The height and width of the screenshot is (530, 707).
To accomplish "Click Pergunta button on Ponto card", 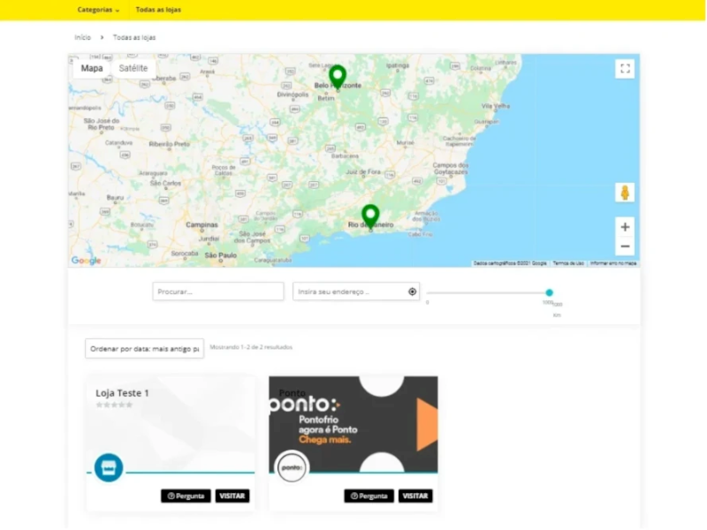I will click(x=369, y=496).
